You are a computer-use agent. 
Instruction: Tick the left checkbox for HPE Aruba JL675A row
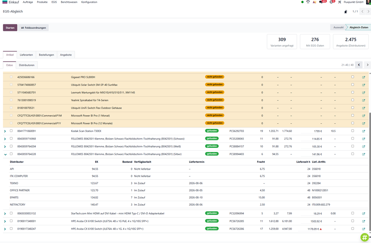click(x=11, y=221)
